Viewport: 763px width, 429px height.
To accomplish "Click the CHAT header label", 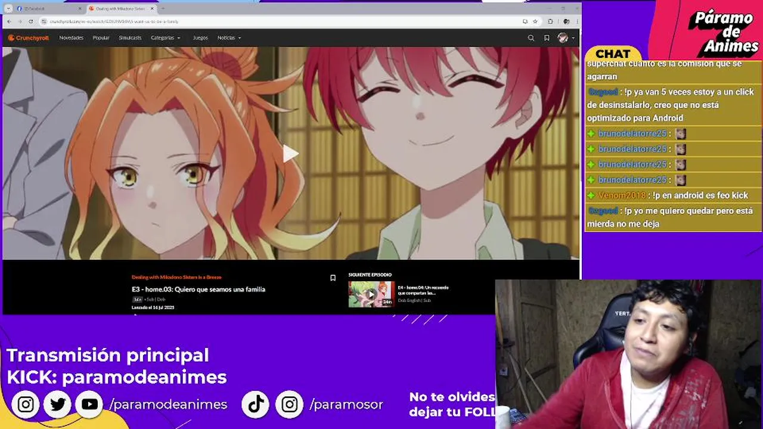I will (613, 54).
